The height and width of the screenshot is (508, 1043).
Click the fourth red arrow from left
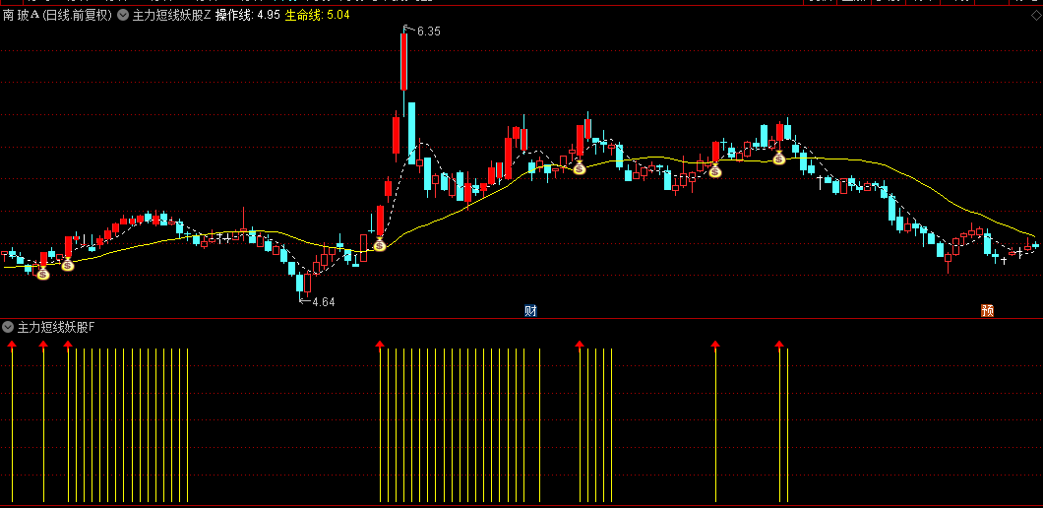click(380, 345)
